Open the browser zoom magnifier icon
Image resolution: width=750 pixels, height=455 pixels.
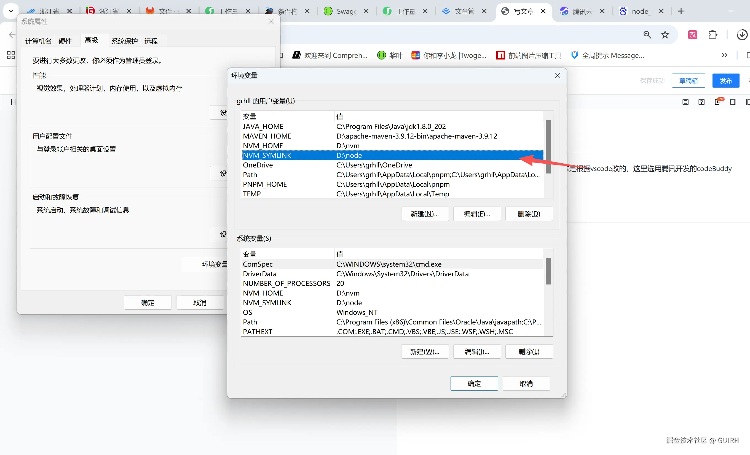[647, 35]
